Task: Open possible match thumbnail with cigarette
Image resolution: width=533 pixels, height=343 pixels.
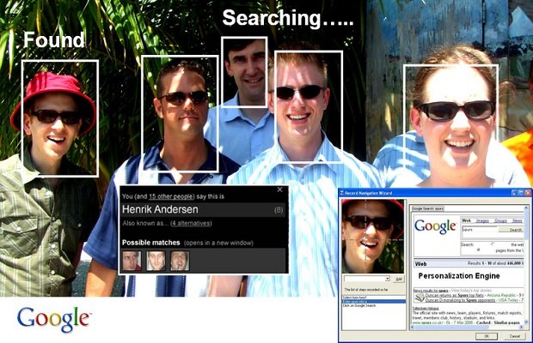Action: click(180, 261)
